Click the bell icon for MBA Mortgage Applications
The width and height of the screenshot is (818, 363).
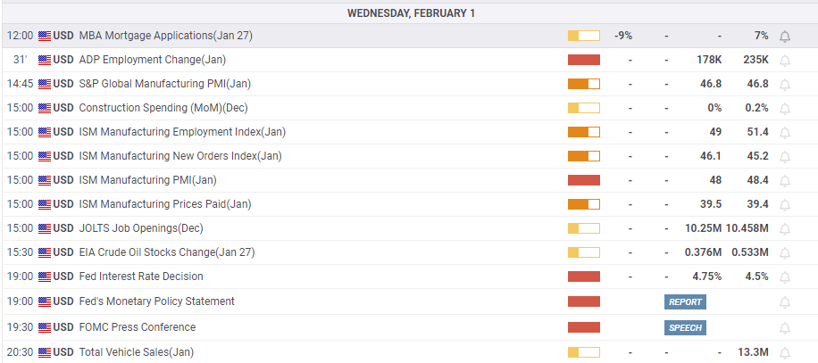(785, 36)
